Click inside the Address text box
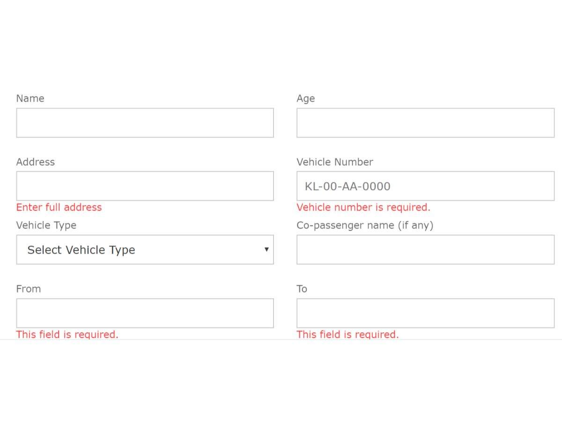 coord(145,186)
